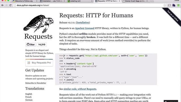Select the German translation link
This screenshot has height=102, width=181.
(29, 100)
